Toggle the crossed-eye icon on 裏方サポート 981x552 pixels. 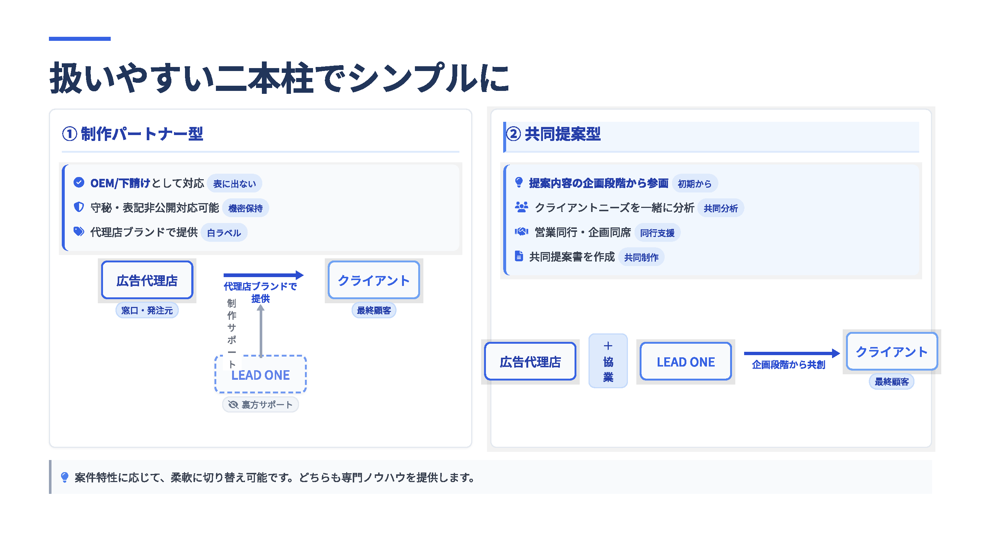pos(233,404)
